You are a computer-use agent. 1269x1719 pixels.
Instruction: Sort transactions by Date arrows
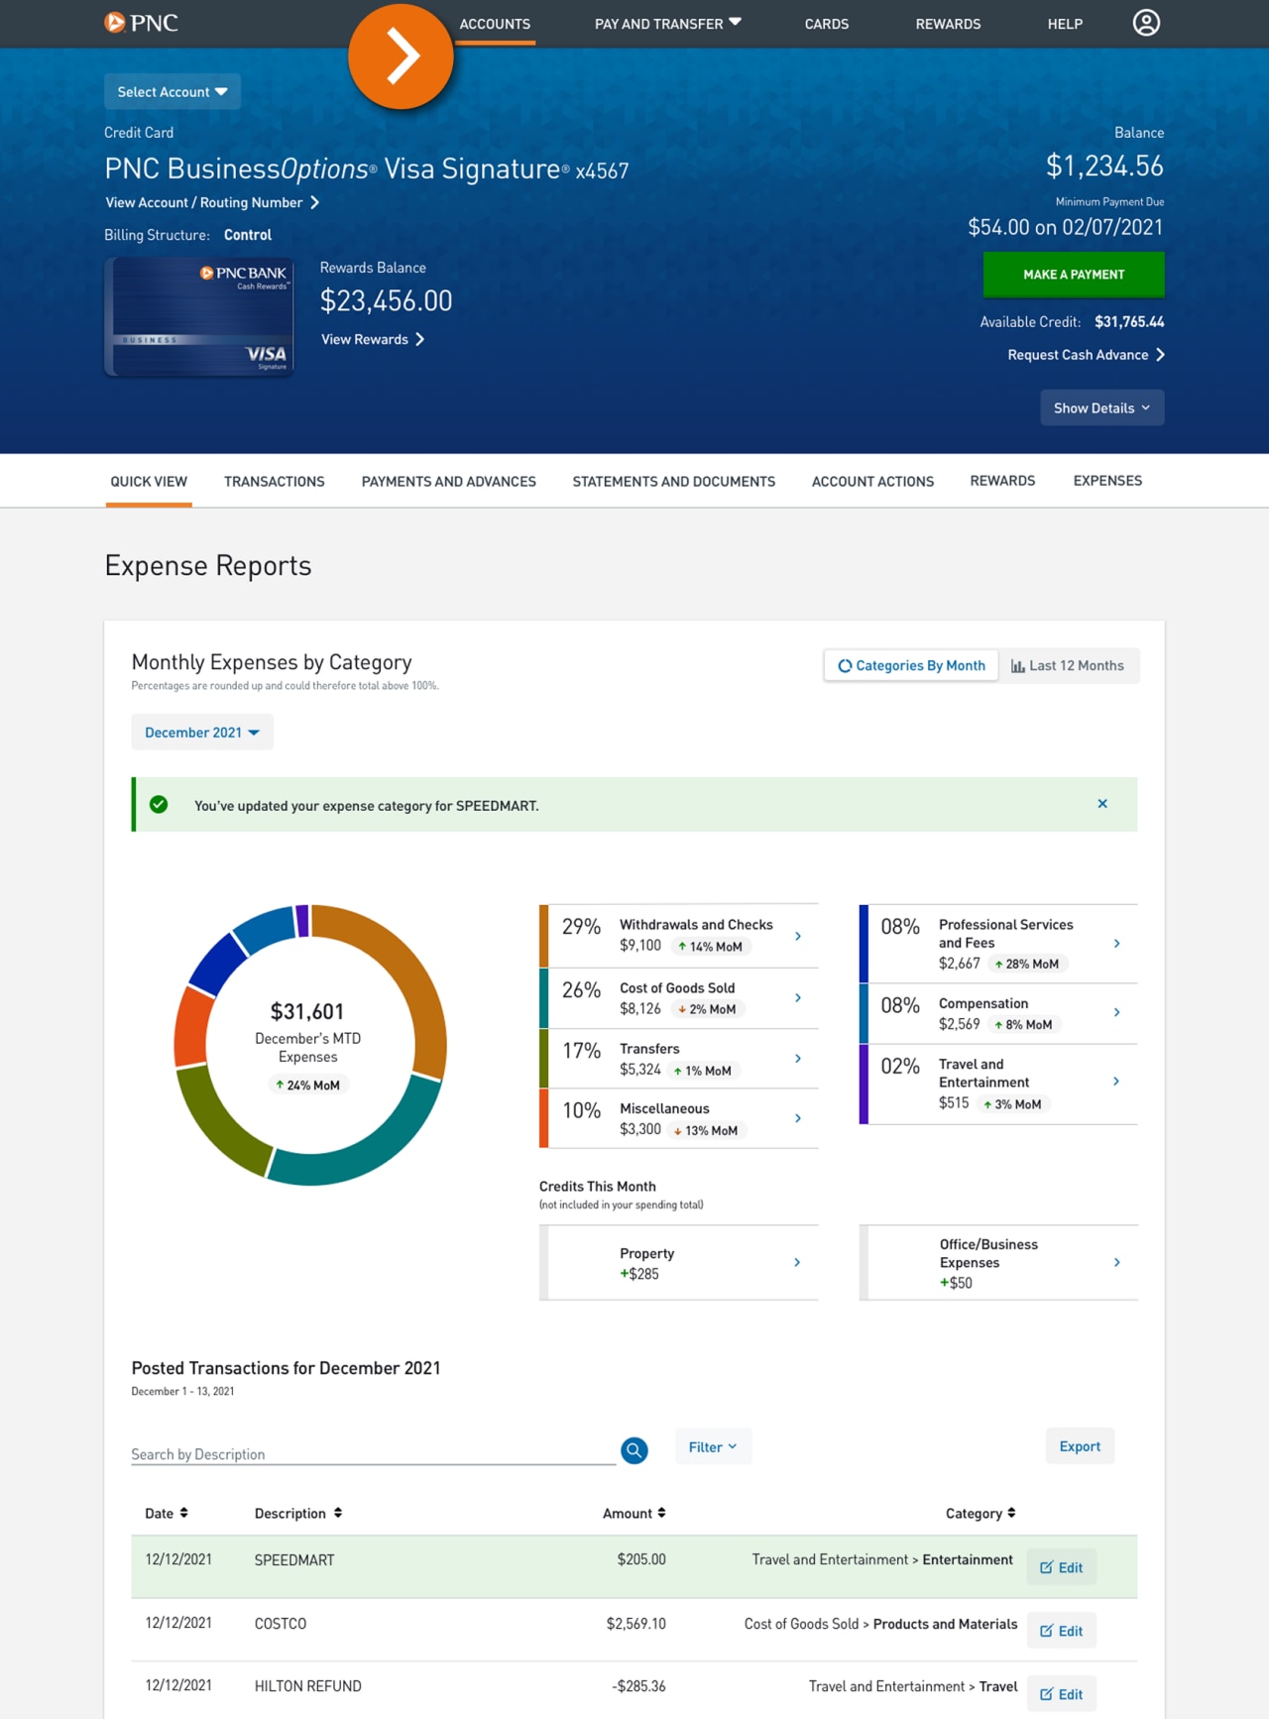click(x=183, y=1513)
